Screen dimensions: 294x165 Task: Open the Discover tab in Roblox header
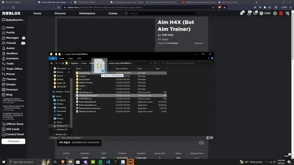tap(60, 13)
